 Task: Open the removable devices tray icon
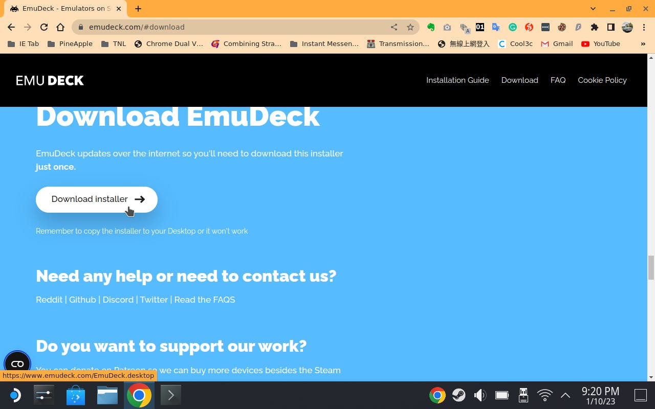pyautogui.click(x=523, y=395)
